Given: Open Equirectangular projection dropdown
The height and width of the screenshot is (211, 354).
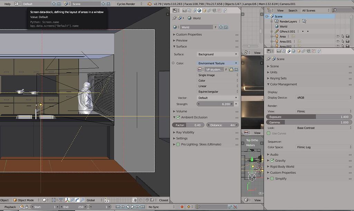Looking at the screenshot, I should click(218, 92).
